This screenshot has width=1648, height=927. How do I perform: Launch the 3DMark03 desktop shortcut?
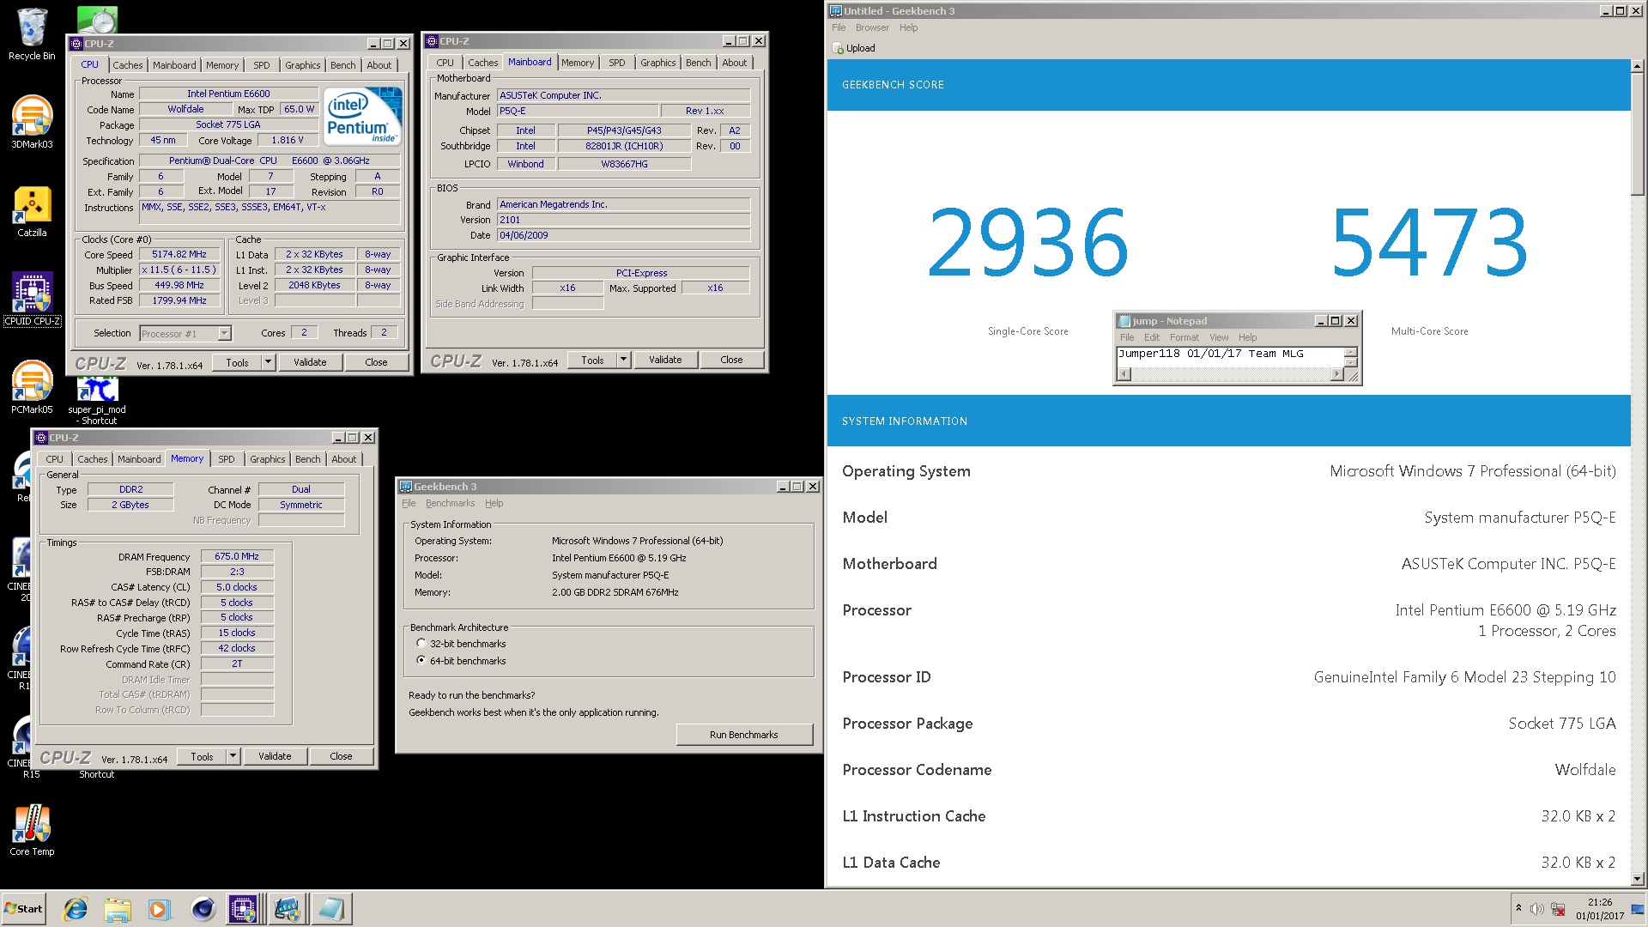click(x=32, y=122)
